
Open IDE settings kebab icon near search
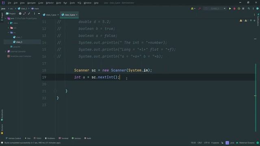click(x=253, y=9)
